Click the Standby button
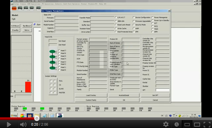 [x=15, y=30]
